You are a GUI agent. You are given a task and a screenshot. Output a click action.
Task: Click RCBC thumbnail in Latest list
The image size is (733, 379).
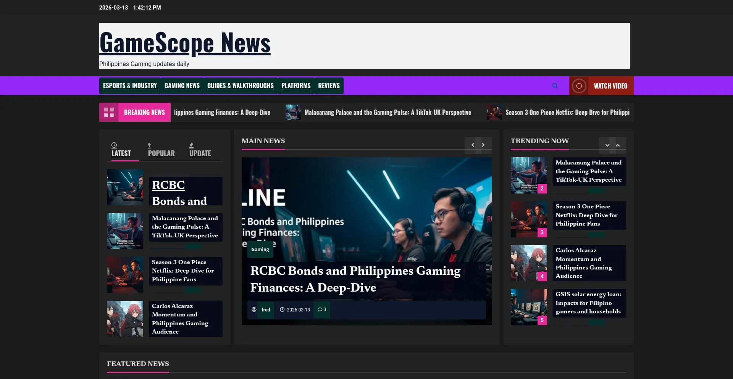click(x=125, y=187)
